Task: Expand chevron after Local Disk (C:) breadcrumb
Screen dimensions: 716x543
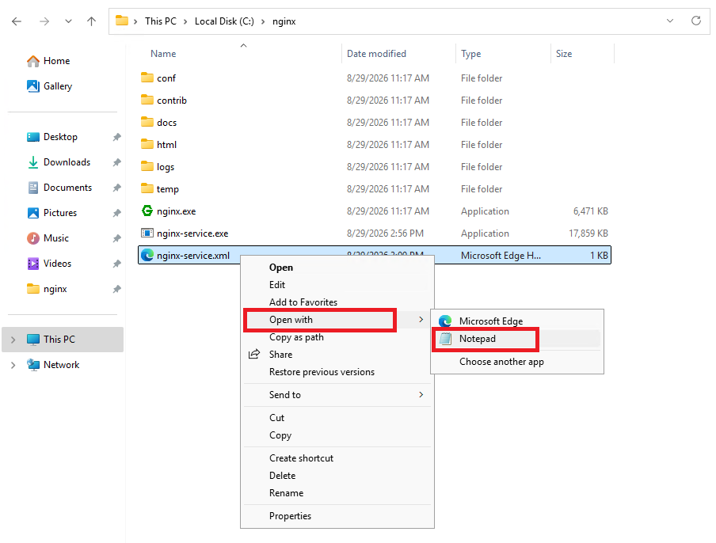Action: [263, 21]
